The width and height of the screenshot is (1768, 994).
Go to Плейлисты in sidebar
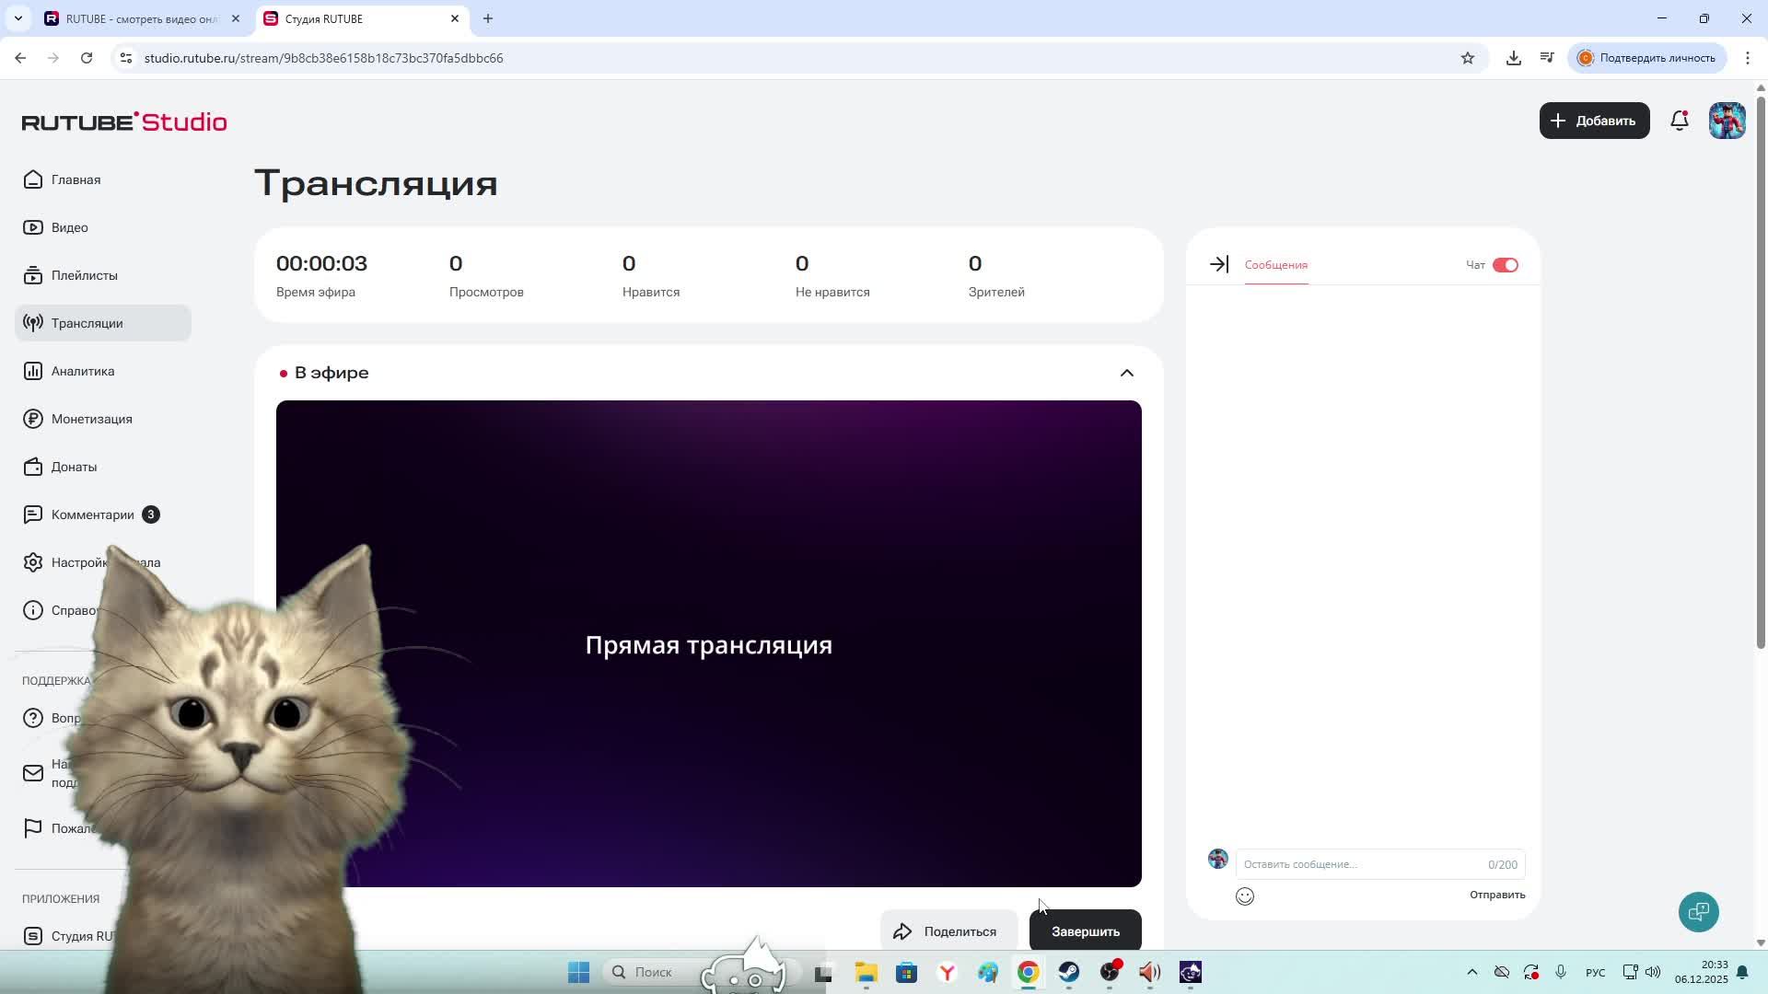tap(84, 275)
